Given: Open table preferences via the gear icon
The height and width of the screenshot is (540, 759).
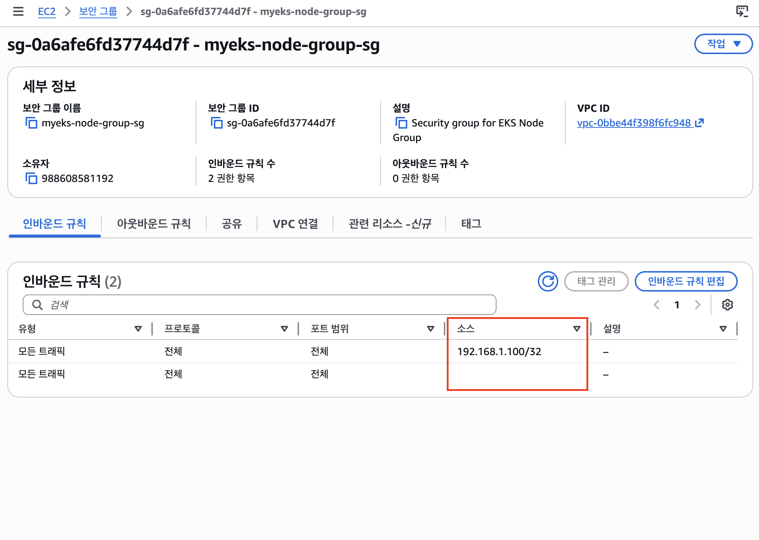Looking at the screenshot, I should 728,304.
